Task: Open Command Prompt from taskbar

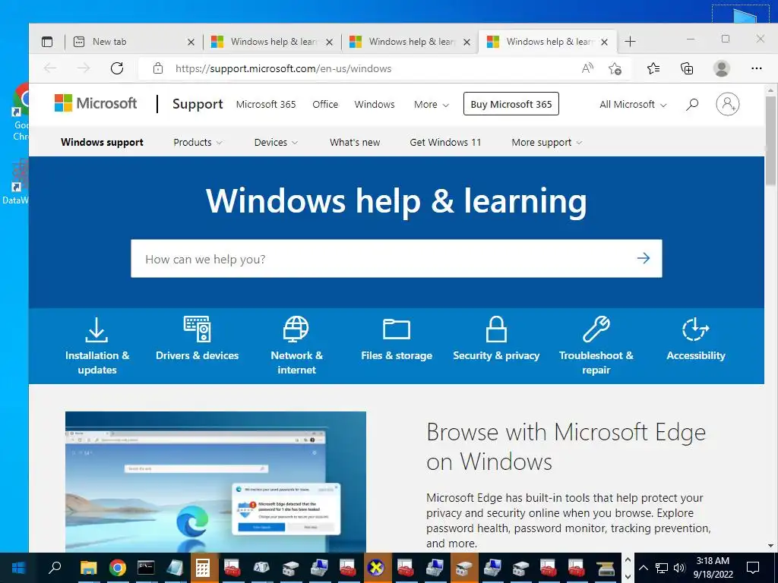Action: pos(146,568)
